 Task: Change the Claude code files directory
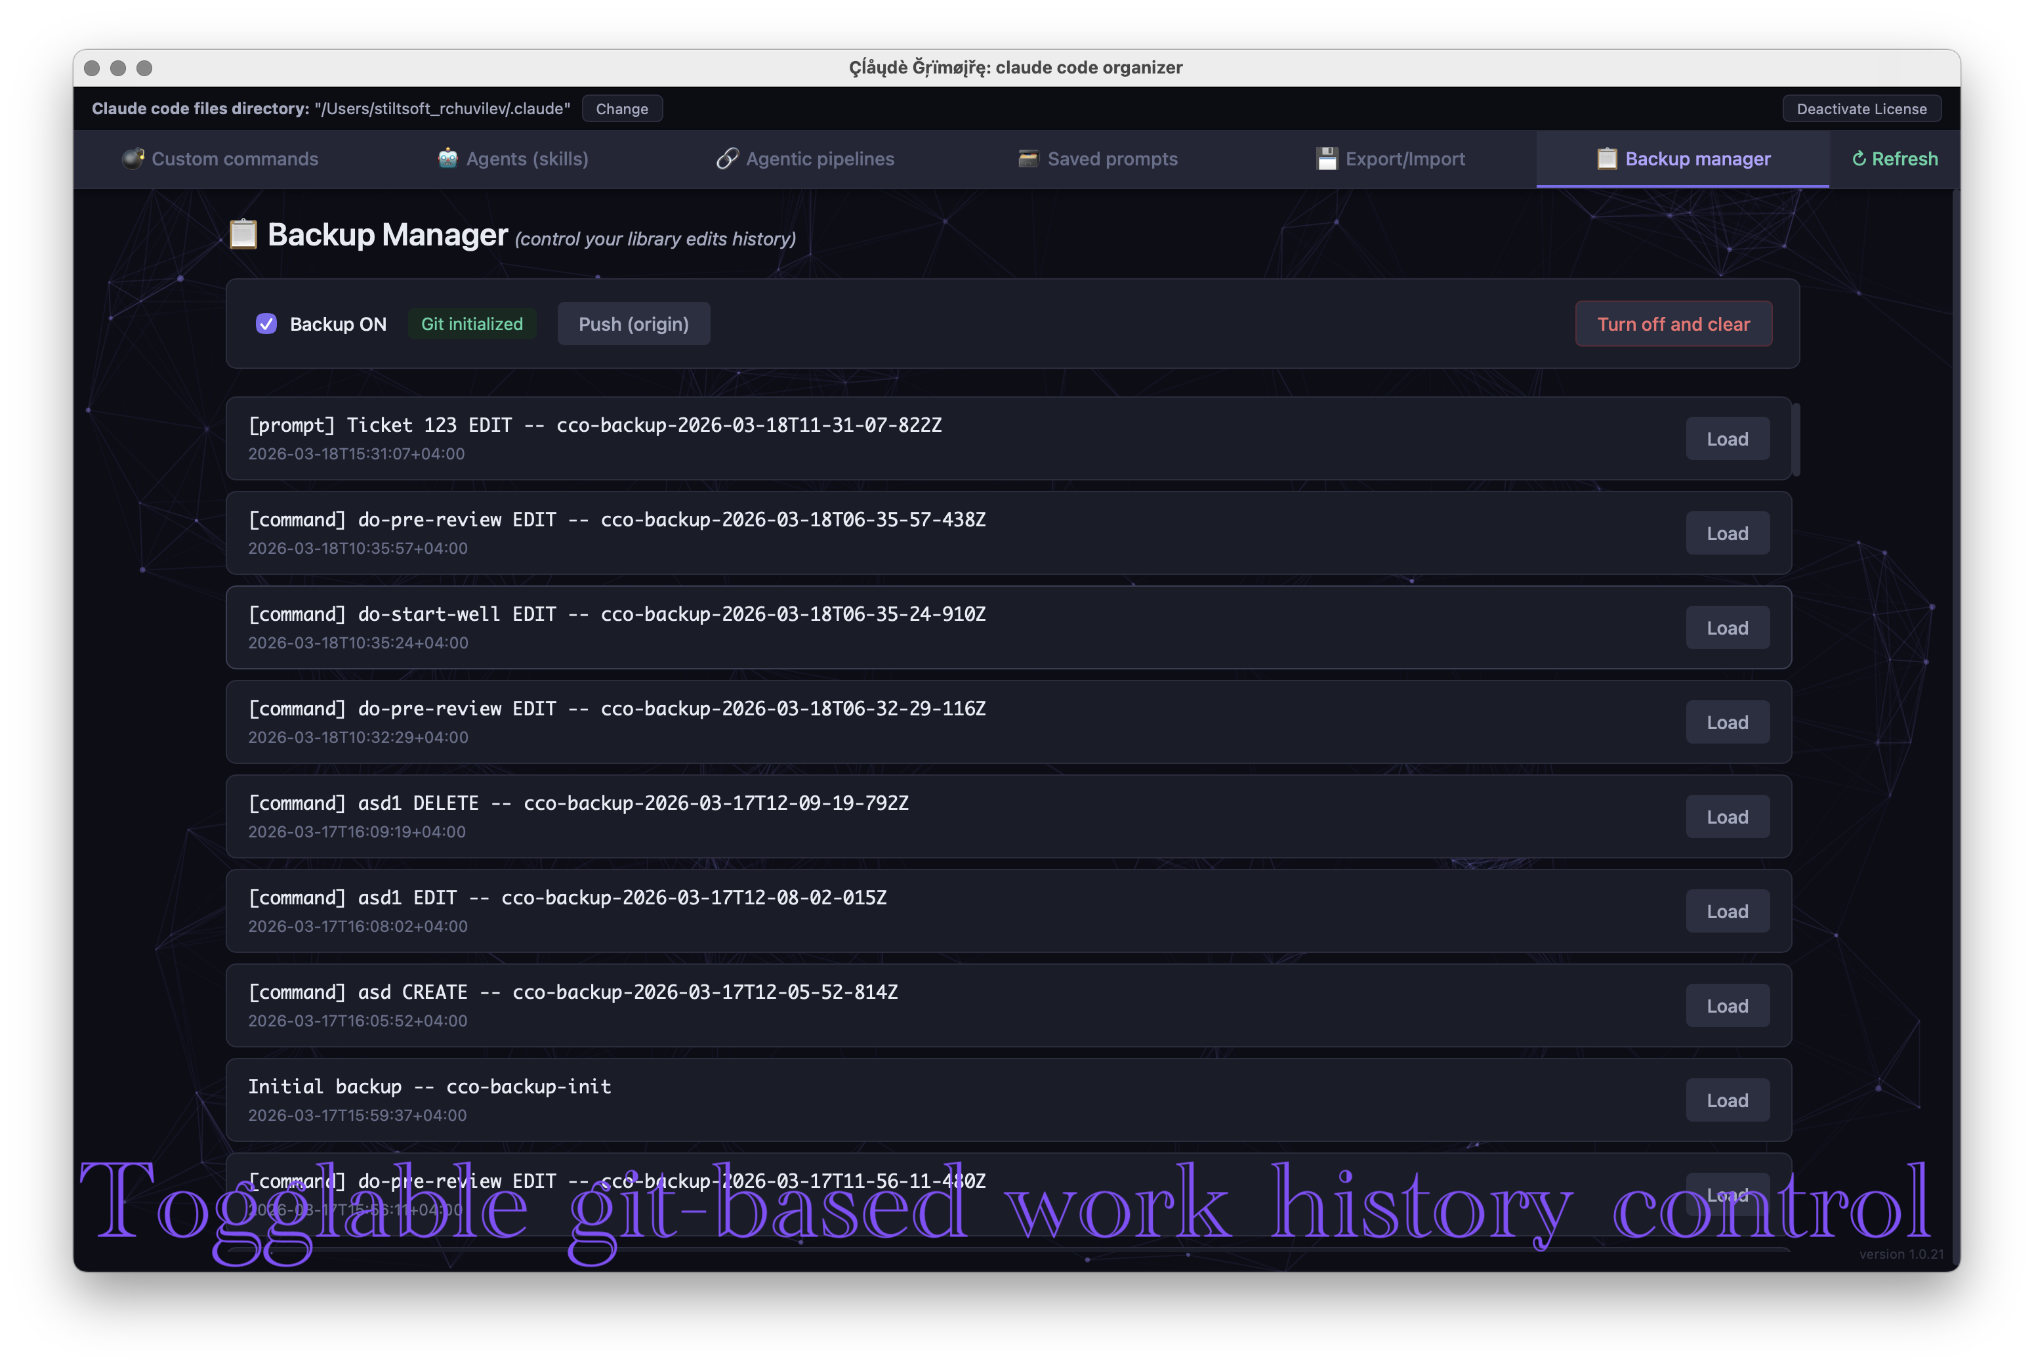click(x=621, y=109)
